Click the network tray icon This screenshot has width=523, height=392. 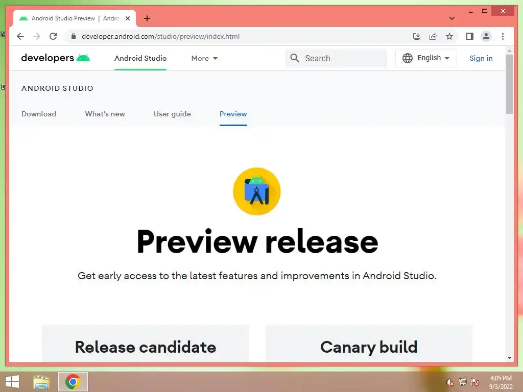click(462, 382)
